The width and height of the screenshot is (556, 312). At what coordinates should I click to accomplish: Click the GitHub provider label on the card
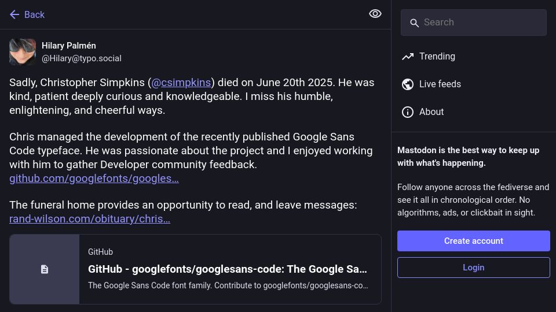tap(100, 252)
